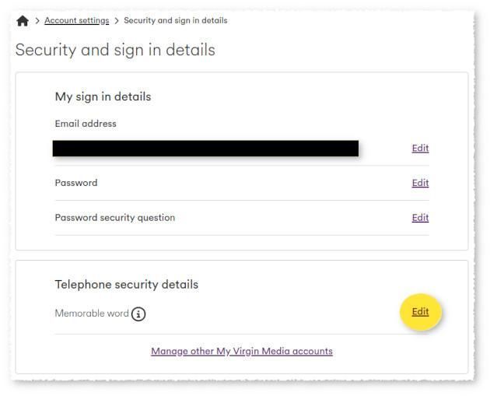Click the Telephone security details heading
This screenshot has width=490, height=396.
pos(127,285)
